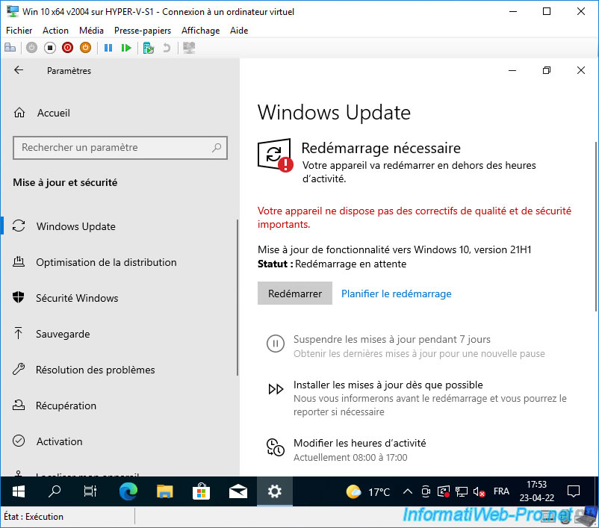Screen dimensions: 599x528
Task: Click the clock icon for heures d'activité
Action: (x=275, y=447)
